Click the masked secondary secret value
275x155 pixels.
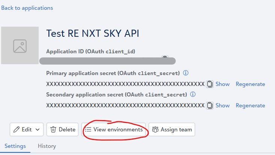pos(125,105)
